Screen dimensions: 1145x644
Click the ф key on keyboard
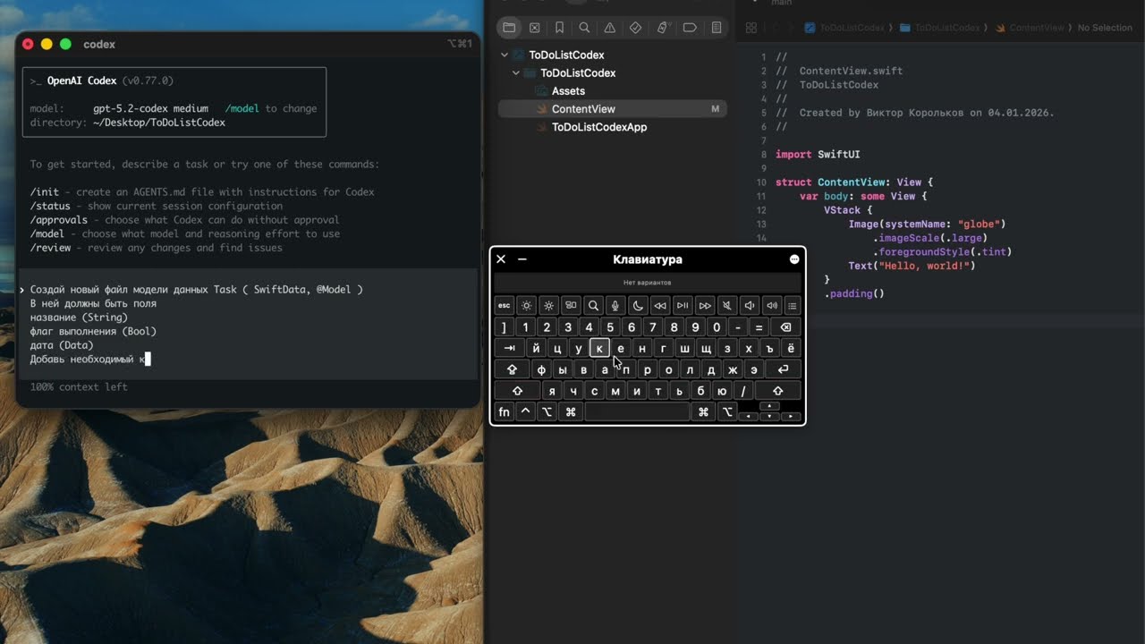click(541, 369)
